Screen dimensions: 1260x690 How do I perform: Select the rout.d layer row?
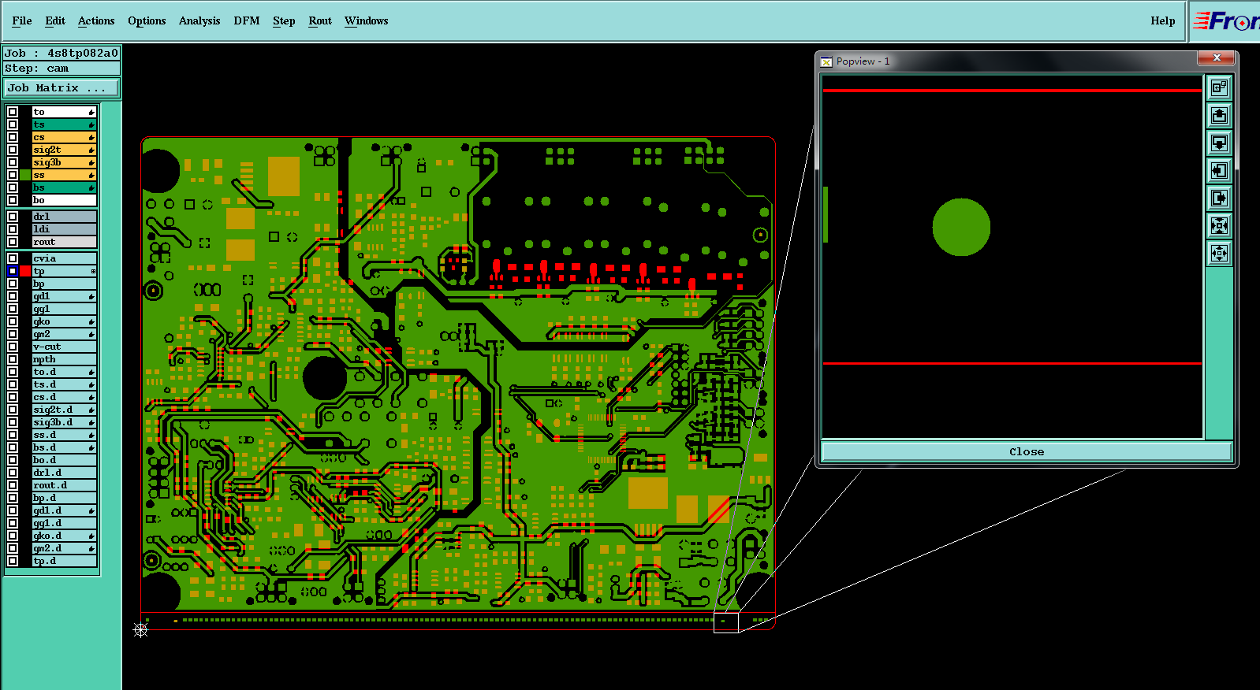64,485
